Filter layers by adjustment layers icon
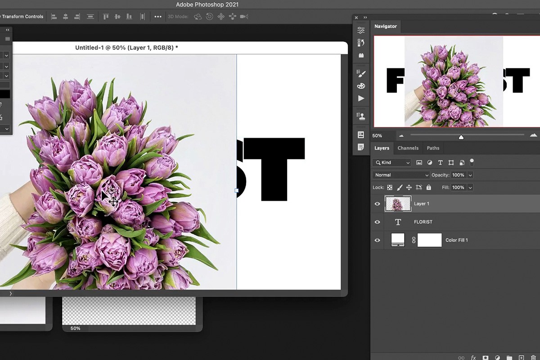Screen dimensions: 540x360 [x=430, y=162]
